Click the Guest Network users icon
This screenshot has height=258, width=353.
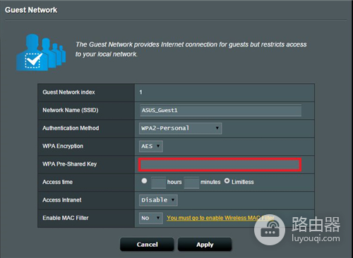(x=41, y=52)
